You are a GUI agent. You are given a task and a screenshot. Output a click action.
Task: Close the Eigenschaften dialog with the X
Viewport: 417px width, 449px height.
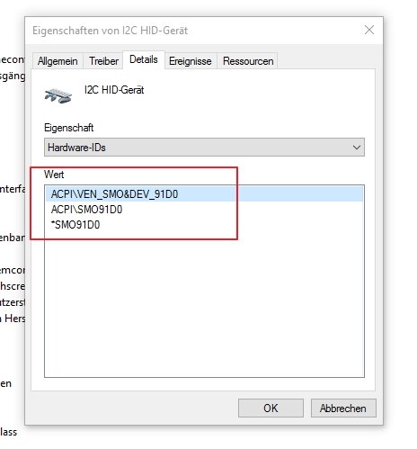369,30
